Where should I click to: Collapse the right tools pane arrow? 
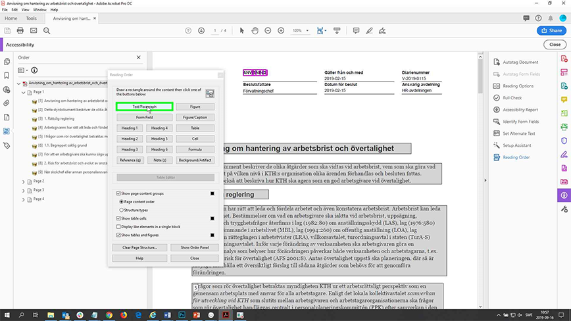click(x=485, y=180)
